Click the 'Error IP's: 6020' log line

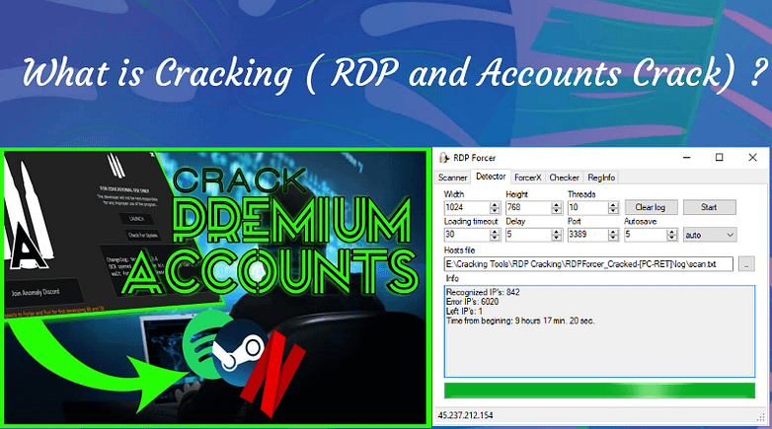pyautogui.click(x=472, y=302)
